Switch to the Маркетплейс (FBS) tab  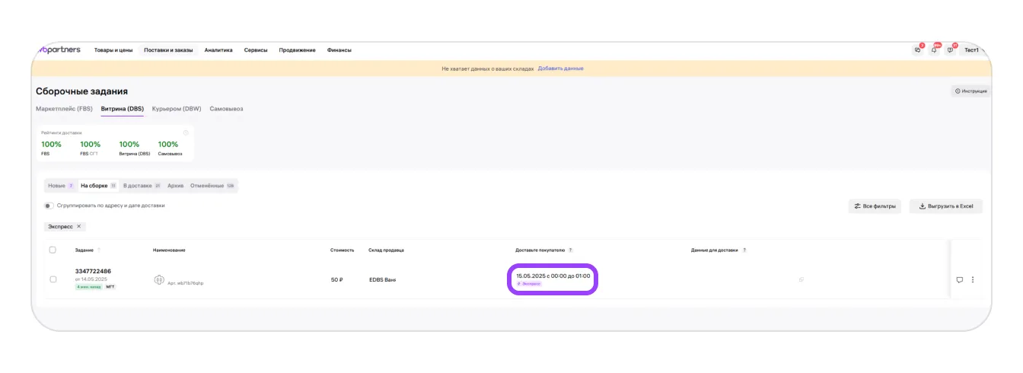64,109
